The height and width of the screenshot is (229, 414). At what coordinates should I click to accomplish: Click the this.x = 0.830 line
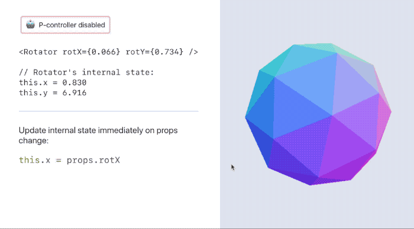53,83
